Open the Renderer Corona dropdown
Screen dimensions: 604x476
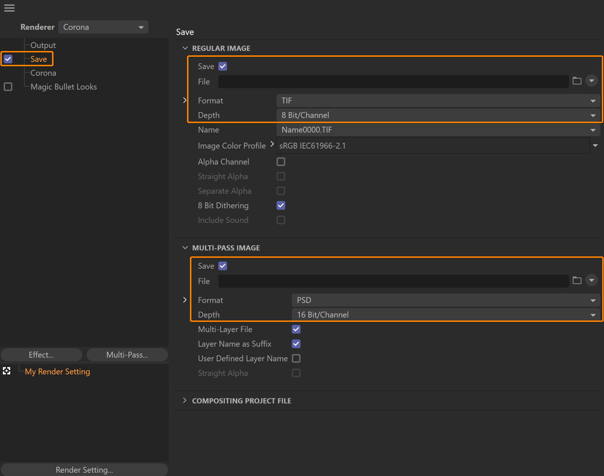[103, 27]
